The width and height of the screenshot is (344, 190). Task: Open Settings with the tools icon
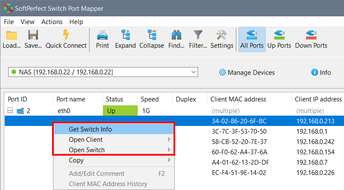pyautogui.click(x=222, y=35)
